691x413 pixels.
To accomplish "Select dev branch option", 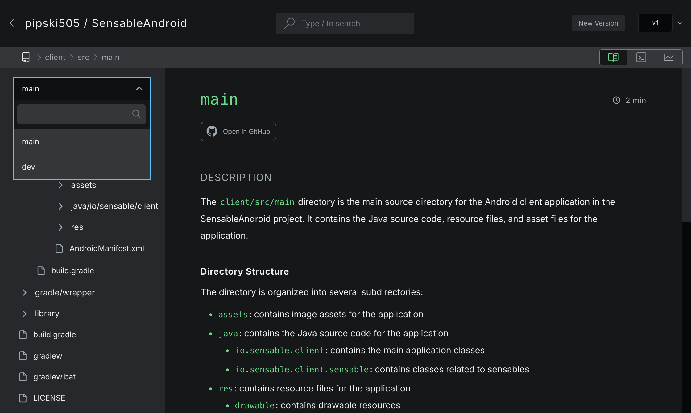I will 82,167.
